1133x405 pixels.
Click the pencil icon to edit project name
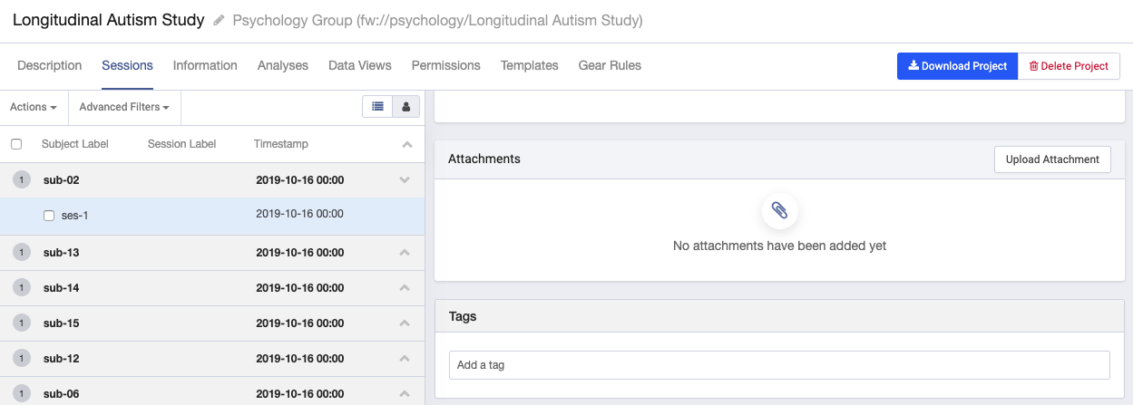click(219, 21)
